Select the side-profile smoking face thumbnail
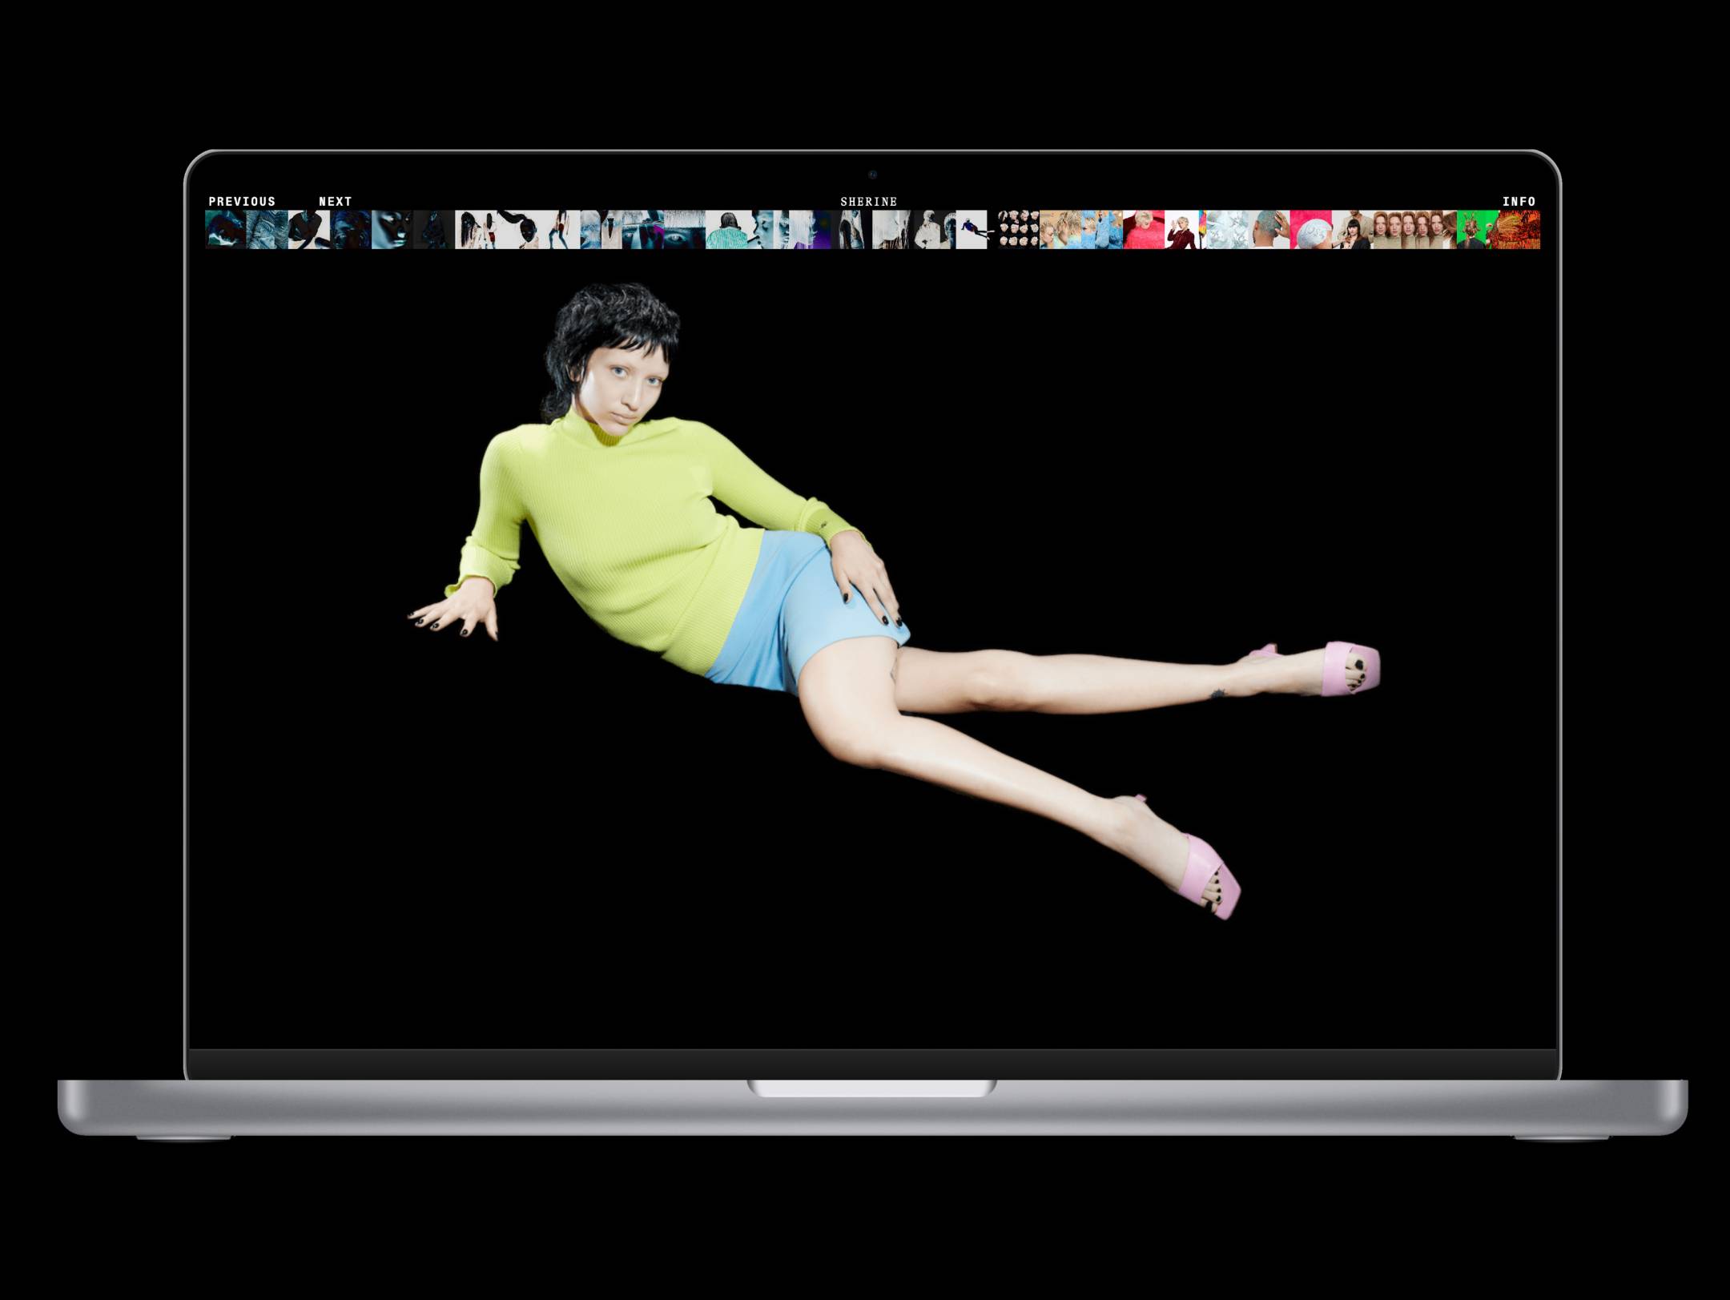The height and width of the screenshot is (1300, 1730). pyautogui.click(x=769, y=230)
